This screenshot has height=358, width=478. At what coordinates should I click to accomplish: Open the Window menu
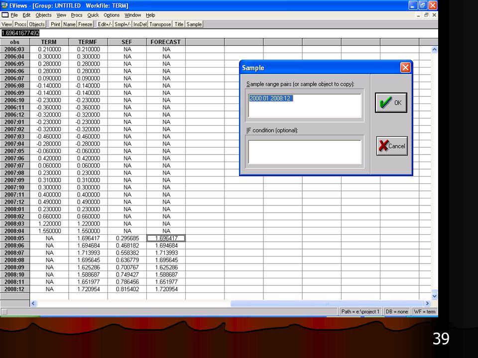[132, 15]
